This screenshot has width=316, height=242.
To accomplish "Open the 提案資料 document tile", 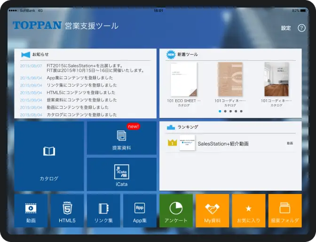I will click(x=121, y=138).
